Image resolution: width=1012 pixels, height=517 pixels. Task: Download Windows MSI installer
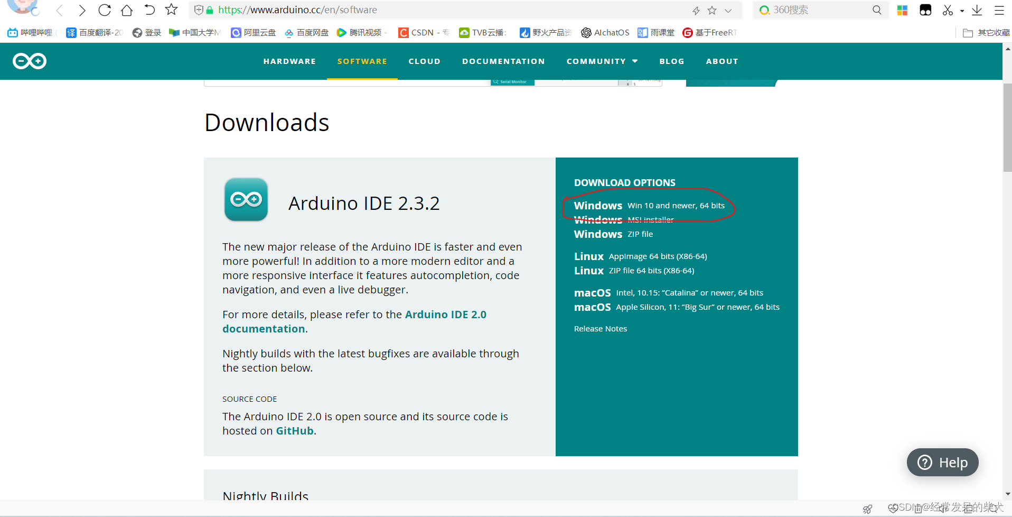point(624,220)
